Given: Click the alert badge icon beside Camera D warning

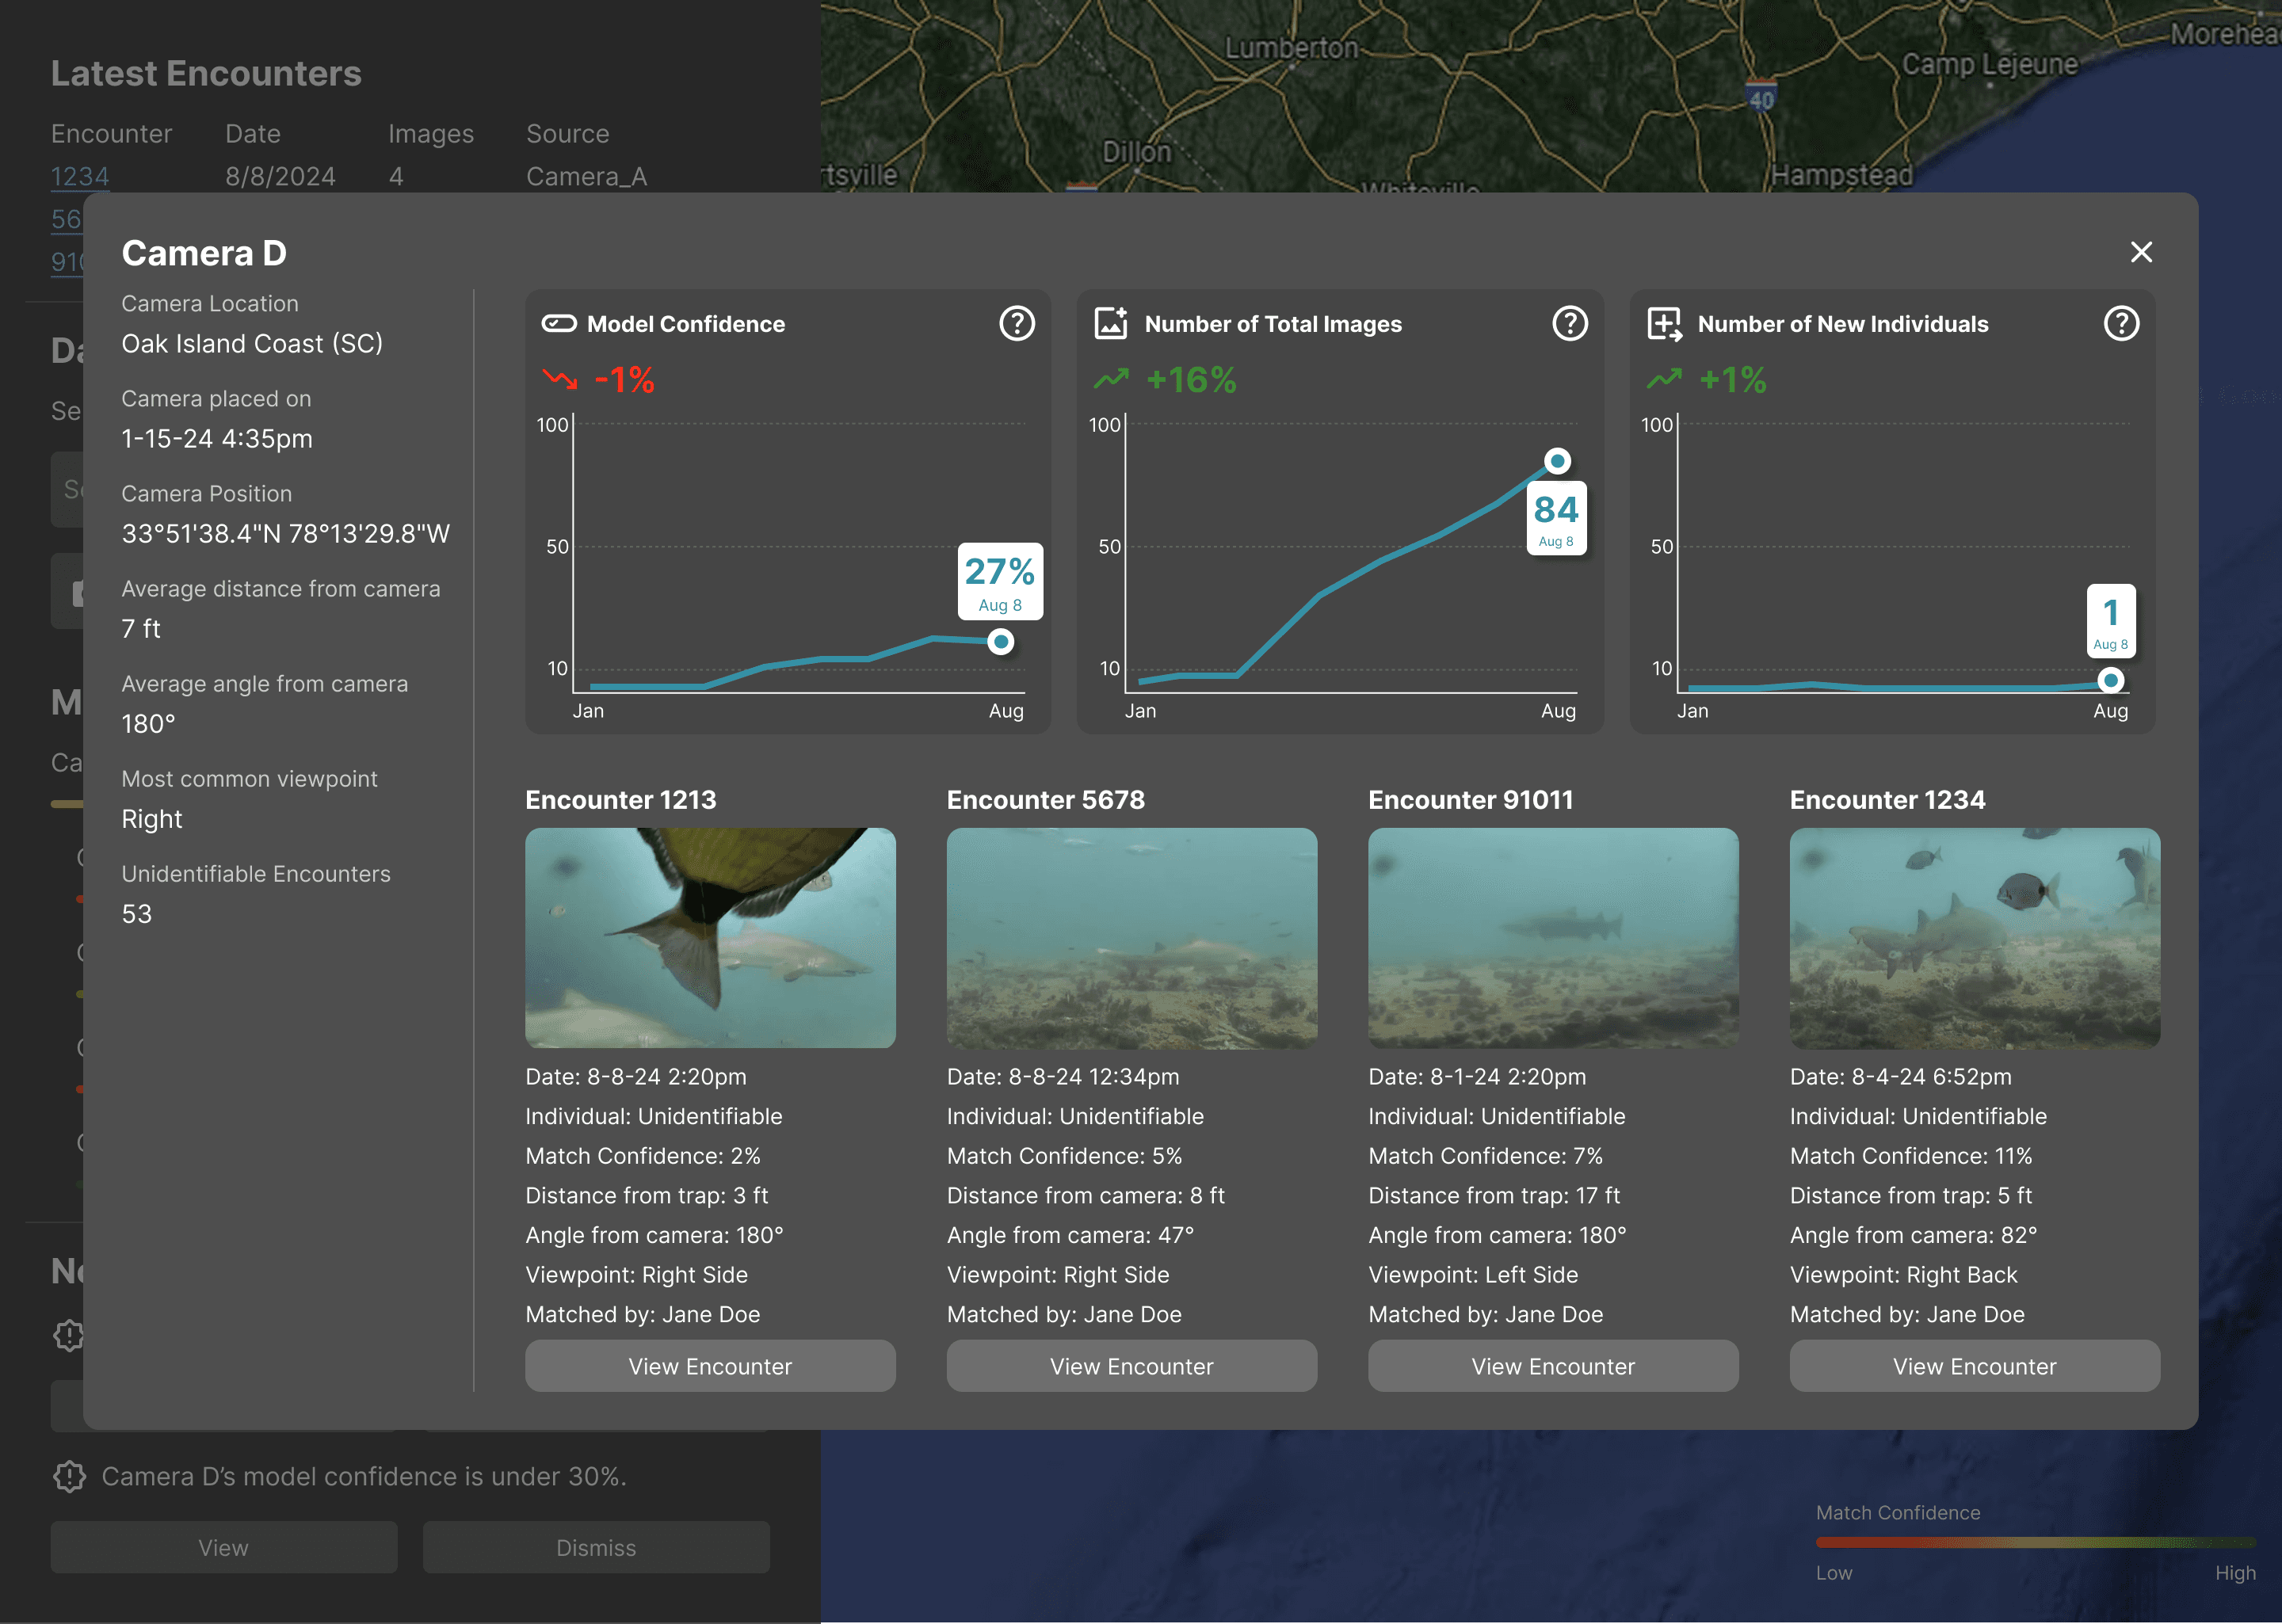Looking at the screenshot, I should tap(69, 1476).
